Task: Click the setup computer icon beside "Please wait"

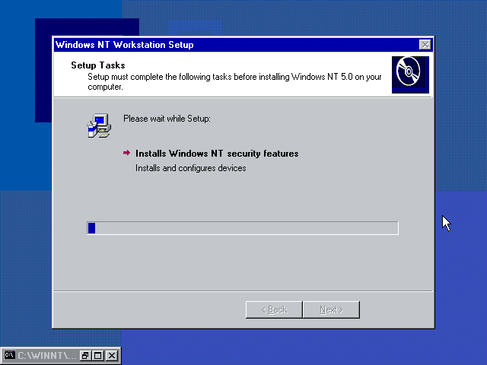Action: tap(99, 125)
